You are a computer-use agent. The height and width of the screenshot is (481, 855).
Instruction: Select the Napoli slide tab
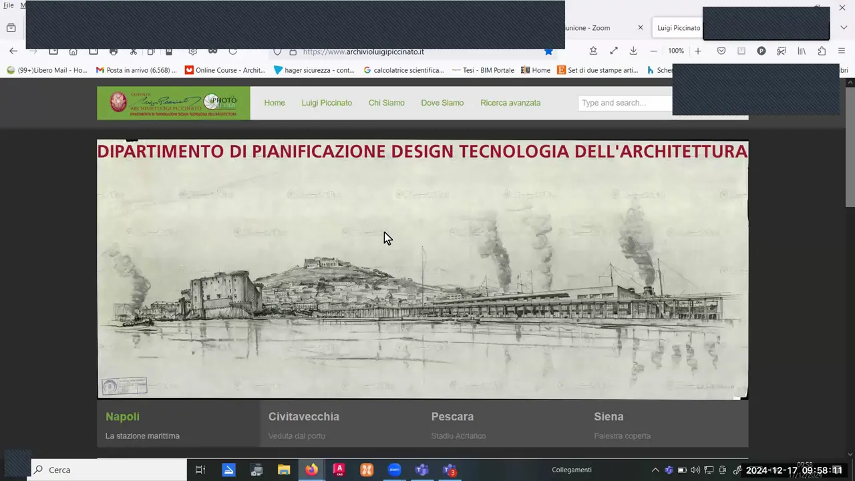[x=178, y=424]
